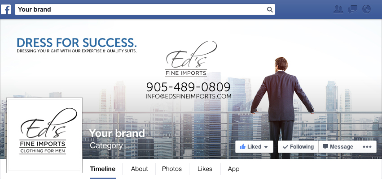Screen dimensions: 382x179
Task: Toggle the Liked button
Action: click(254, 147)
